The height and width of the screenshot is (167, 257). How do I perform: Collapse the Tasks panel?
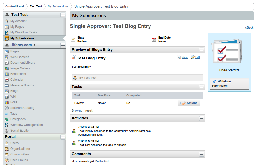[201, 87]
